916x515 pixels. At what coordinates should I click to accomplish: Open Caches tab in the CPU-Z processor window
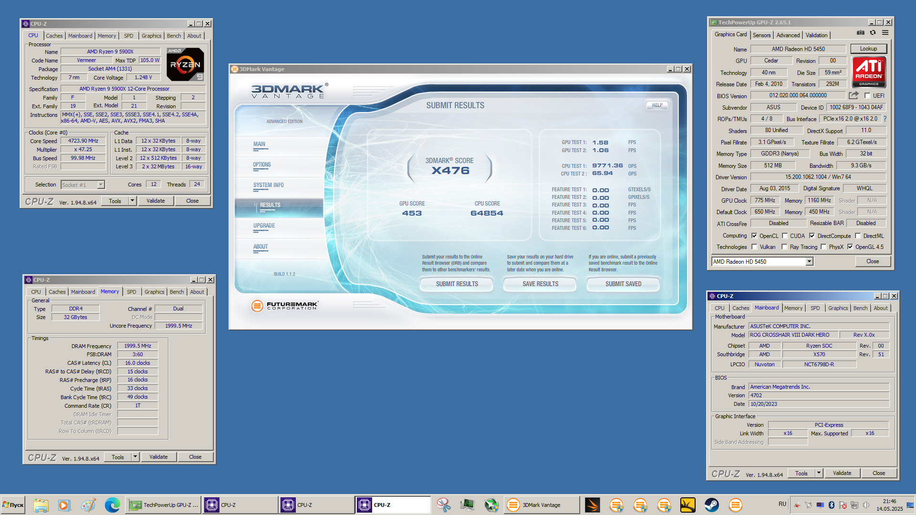pyautogui.click(x=54, y=36)
